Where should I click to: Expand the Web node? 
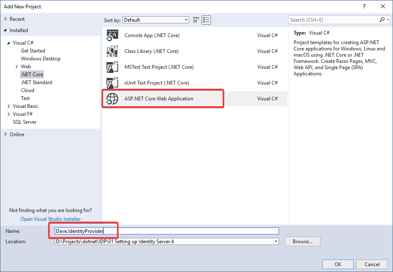pos(17,67)
